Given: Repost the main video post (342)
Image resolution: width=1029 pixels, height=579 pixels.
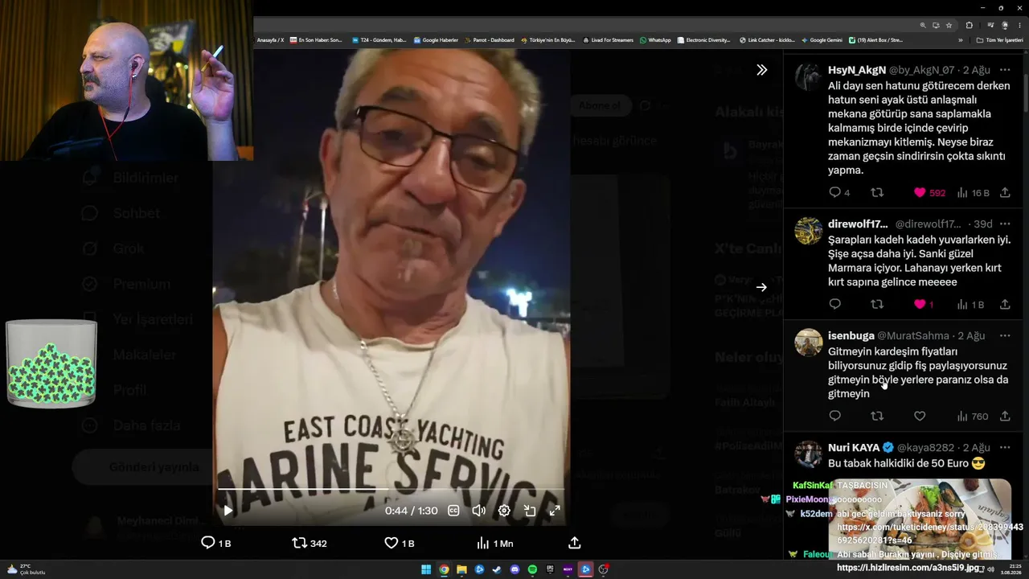Looking at the screenshot, I should [310, 544].
